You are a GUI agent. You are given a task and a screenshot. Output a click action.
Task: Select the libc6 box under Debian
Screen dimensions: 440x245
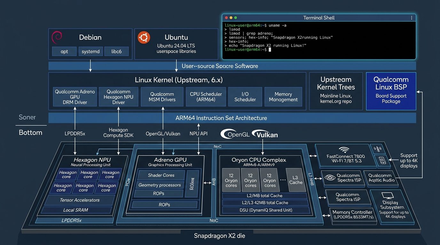click(116, 51)
